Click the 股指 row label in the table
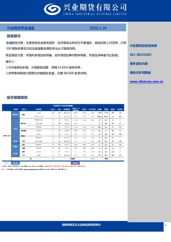171x242 pixels. point(24,115)
